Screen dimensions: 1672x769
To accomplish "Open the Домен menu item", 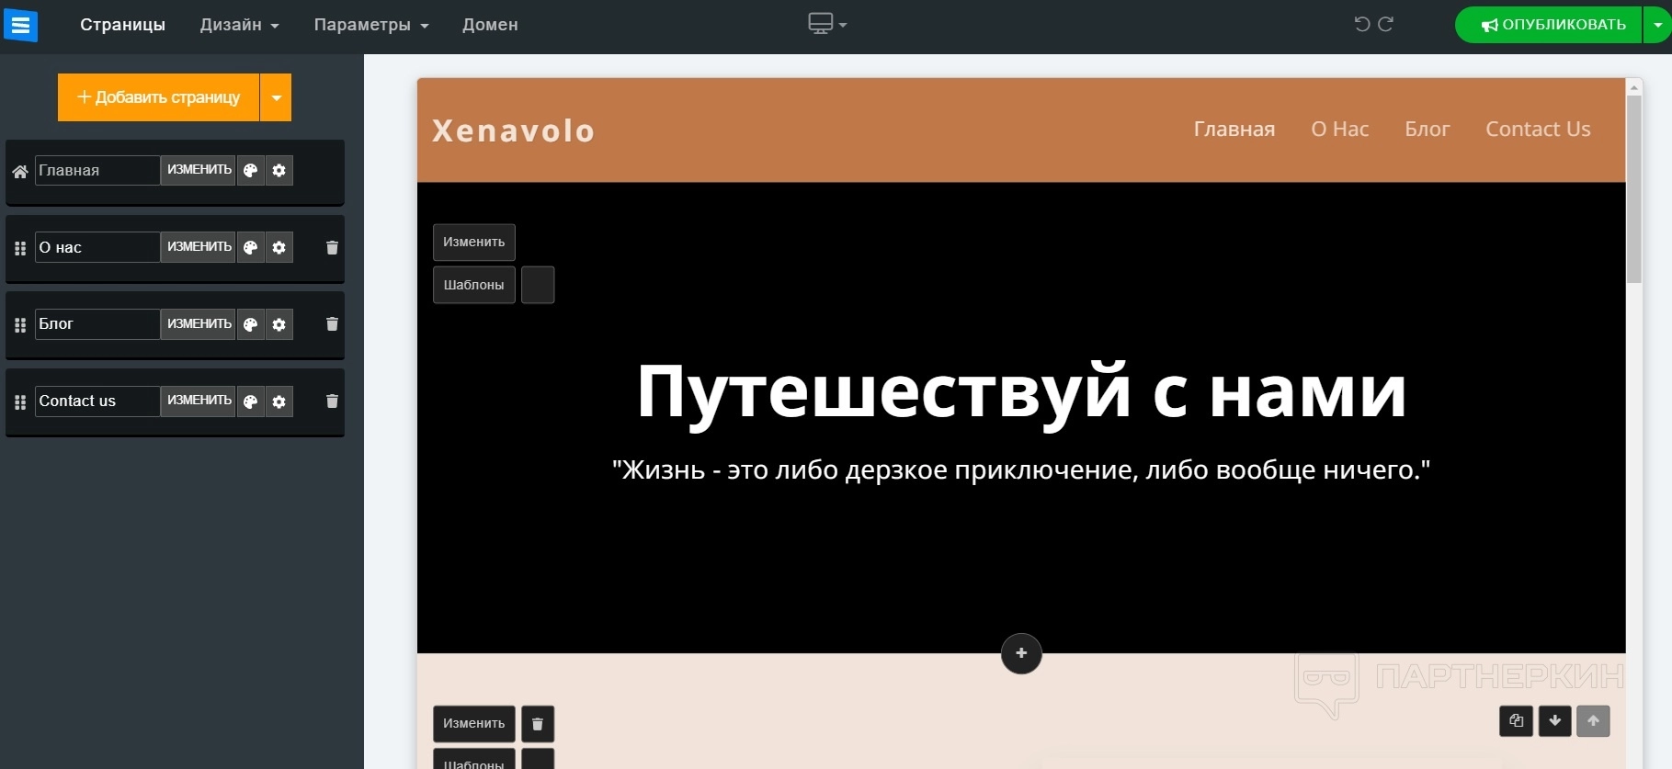I will 490,25.
